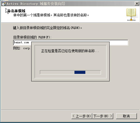Click the left arrow on the 上一步 button
The height and width of the screenshot is (123, 140).
pos(74,116)
